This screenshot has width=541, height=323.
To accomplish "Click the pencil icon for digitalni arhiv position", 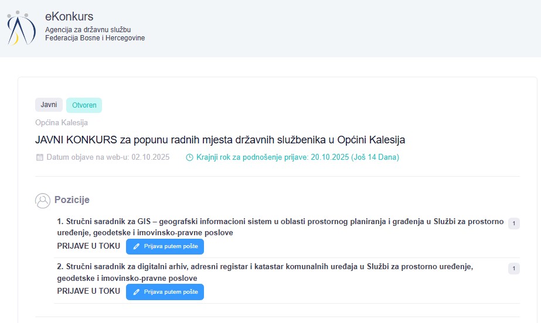I will click(137, 291).
